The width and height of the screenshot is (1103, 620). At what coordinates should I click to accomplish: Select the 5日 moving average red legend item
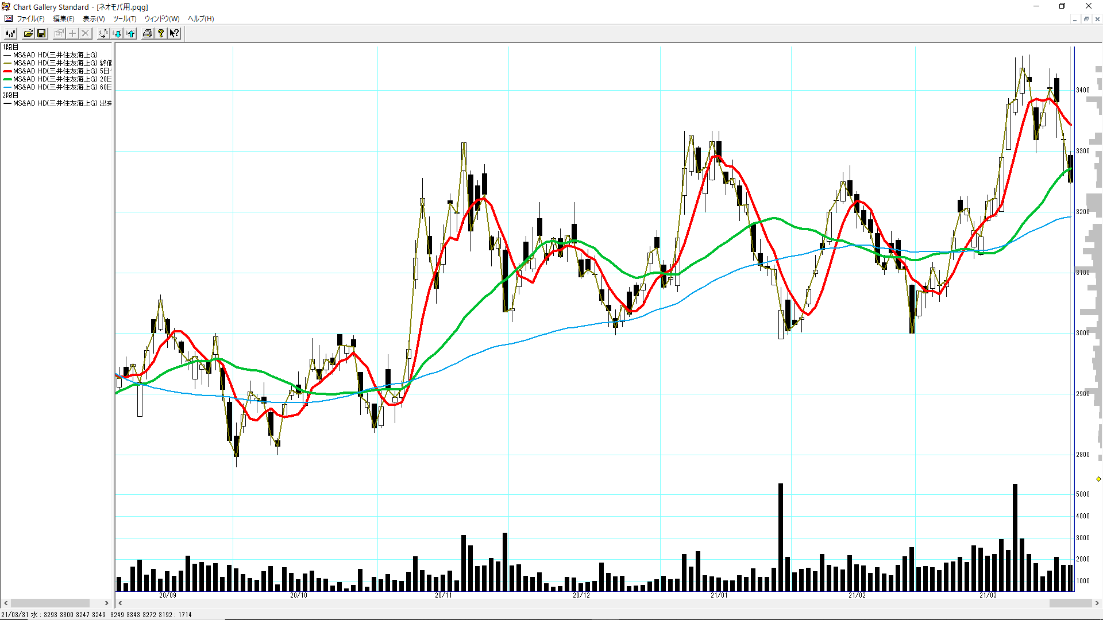(57, 71)
